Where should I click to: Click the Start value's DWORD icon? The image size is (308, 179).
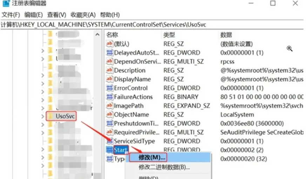[x=109, y=150]
